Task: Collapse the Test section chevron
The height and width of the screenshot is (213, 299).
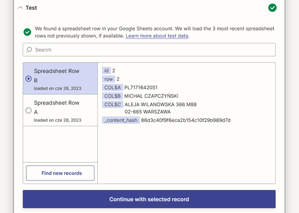Action: (x=20, y=8)
